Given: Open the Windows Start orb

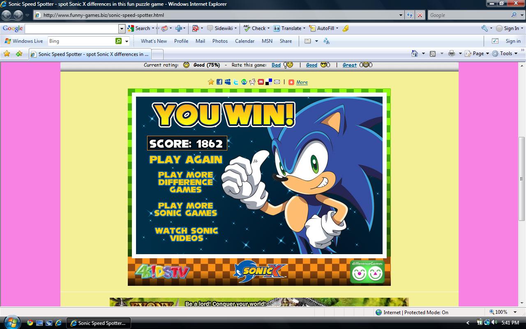Looking at the screenshot, I should [11, 322].
